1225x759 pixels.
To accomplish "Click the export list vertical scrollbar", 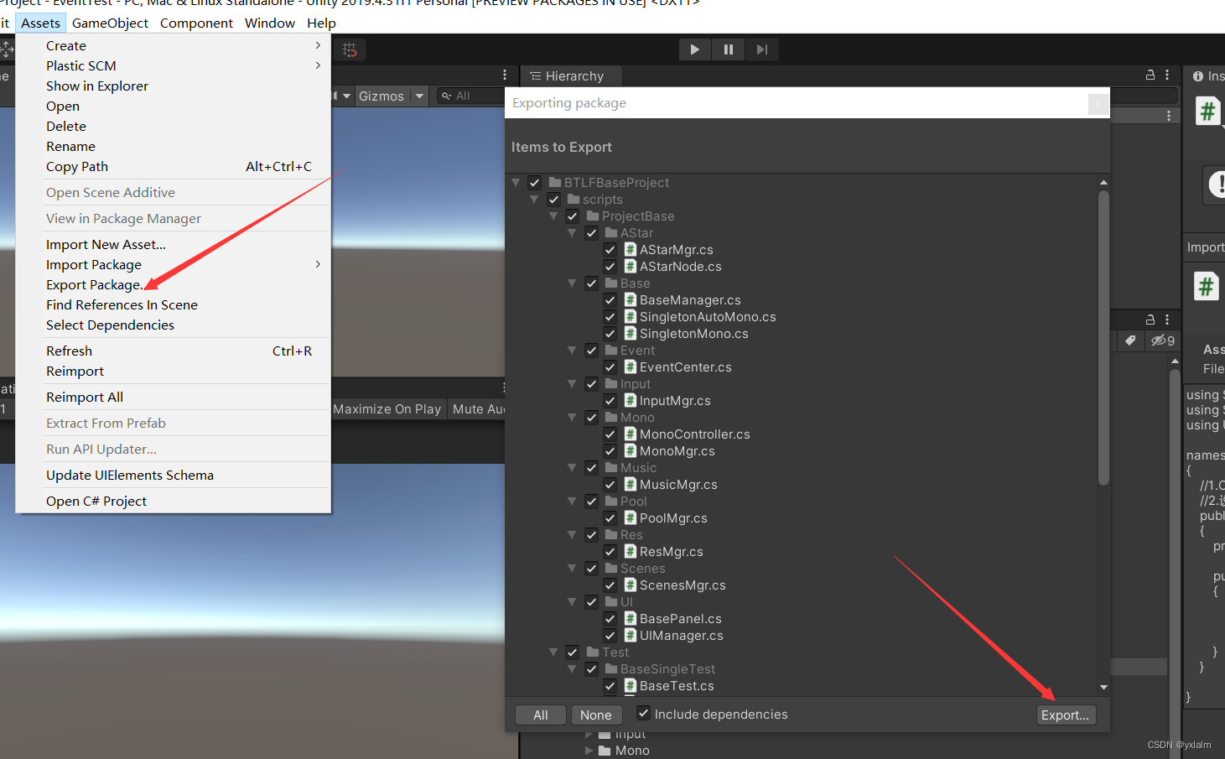I will point(1103,337).
